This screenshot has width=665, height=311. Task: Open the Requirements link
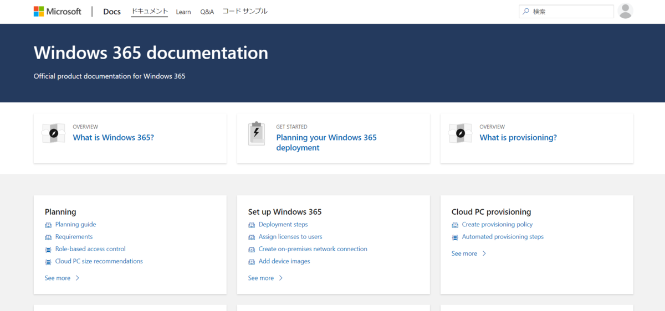tap(74, 237)
